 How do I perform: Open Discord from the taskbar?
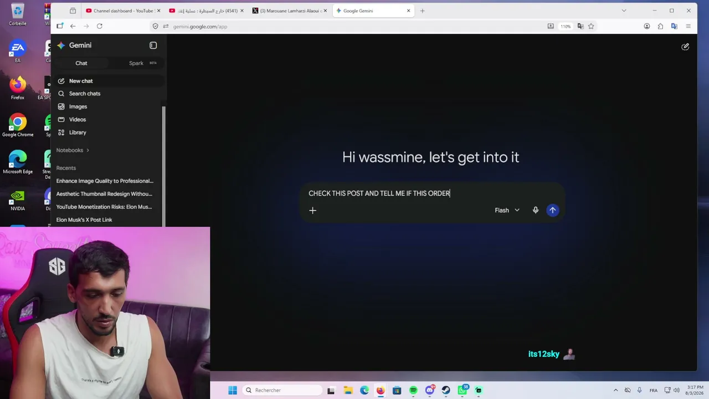[x=429, y=390]
